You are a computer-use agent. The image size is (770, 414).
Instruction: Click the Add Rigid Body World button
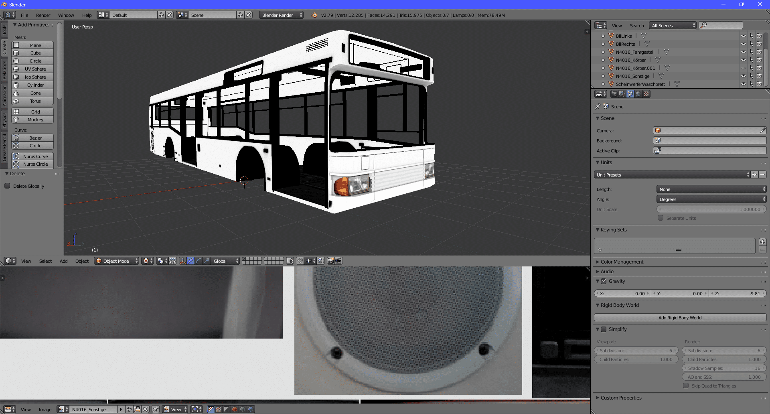coord(680,317)
